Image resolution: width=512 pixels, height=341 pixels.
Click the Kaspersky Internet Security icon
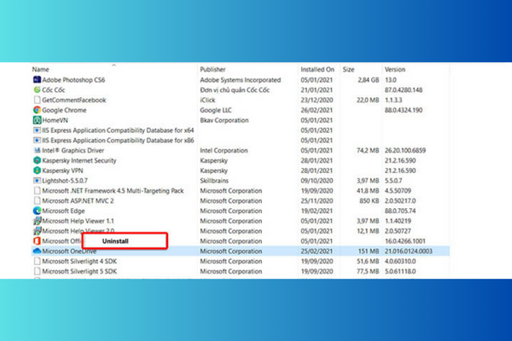(x=37, y=160)
